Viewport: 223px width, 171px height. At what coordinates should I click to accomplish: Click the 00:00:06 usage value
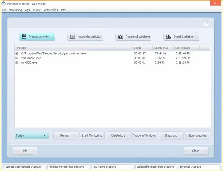(x=140, y=58)
